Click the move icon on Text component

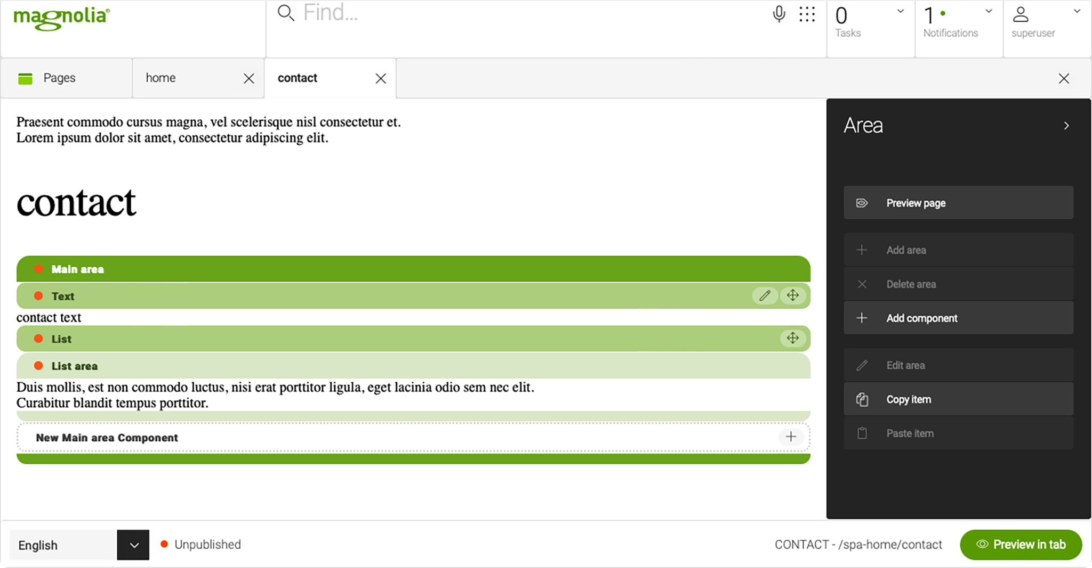pos(793,295)
